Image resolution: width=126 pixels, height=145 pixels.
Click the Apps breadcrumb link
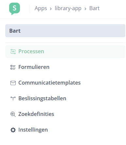[41, 8]
